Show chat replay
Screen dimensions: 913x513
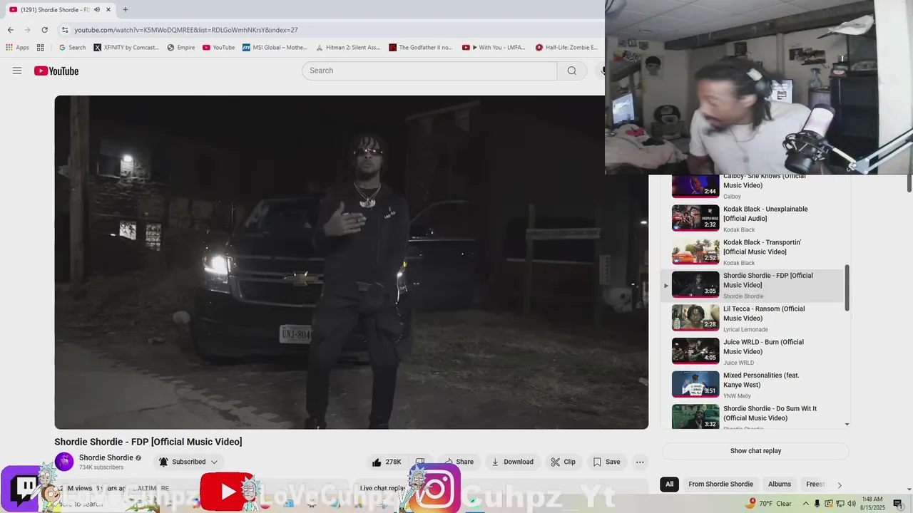pos(755,451)
